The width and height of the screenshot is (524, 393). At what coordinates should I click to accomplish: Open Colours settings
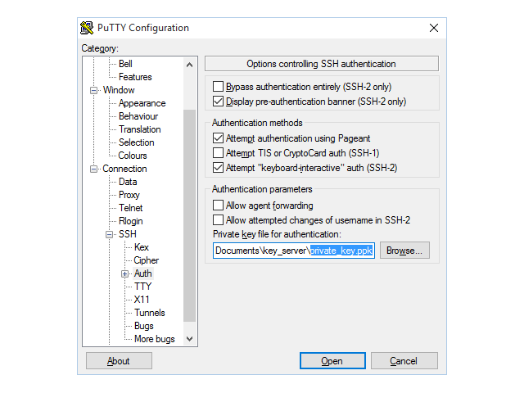133,156
